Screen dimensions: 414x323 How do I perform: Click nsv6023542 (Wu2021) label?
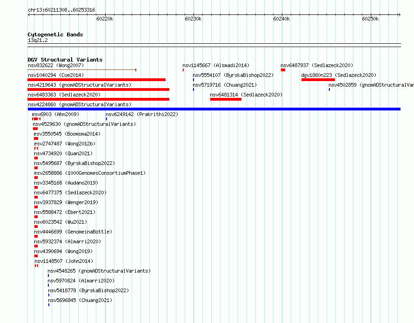click(60, 222)
